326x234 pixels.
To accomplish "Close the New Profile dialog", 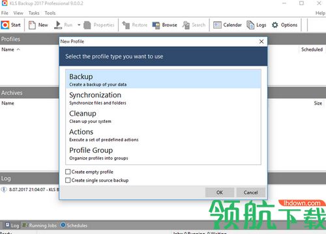I will tap(261, 42).
